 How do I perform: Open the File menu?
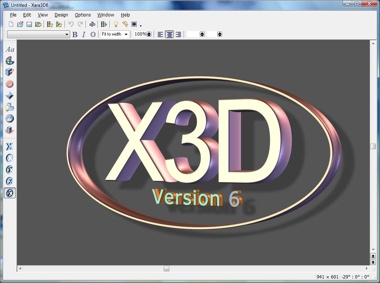[13, 15]
